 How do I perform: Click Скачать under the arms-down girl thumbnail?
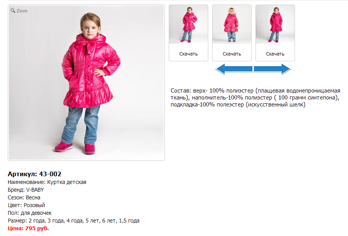pyautogui.click(x=275, y=54)
